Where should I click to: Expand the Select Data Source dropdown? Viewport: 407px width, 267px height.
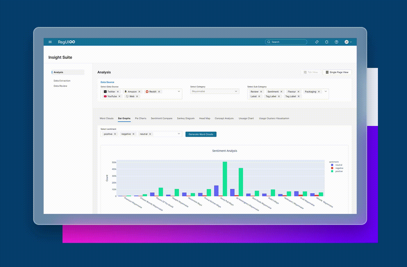pos(179,91)
